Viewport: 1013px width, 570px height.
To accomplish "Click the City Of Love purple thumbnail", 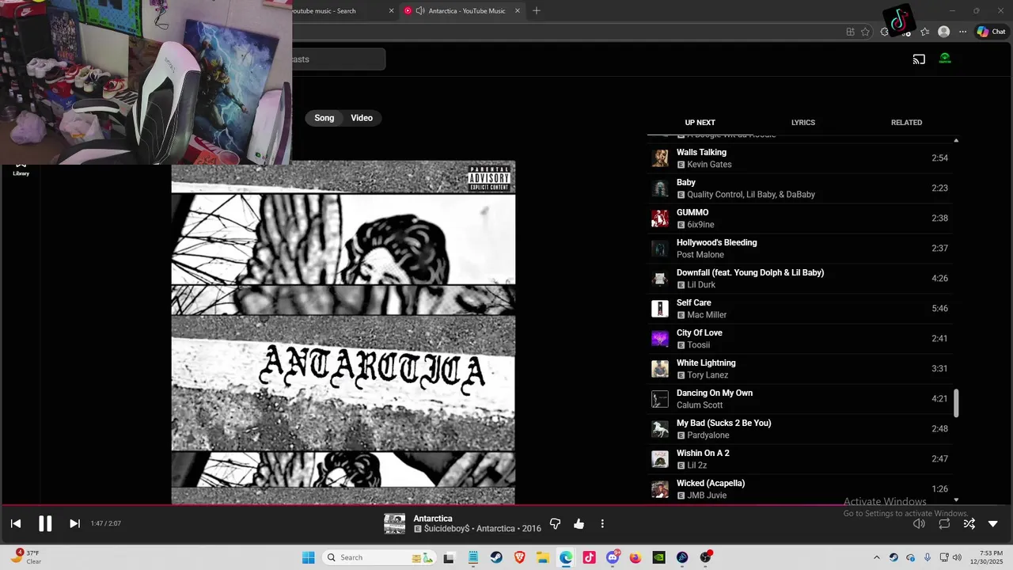I will click(660, 339).
